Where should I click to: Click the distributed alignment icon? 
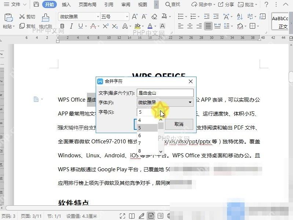[x=217, y=26]
